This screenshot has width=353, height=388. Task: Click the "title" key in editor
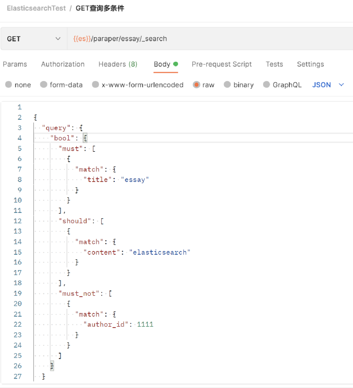point(98,180)
